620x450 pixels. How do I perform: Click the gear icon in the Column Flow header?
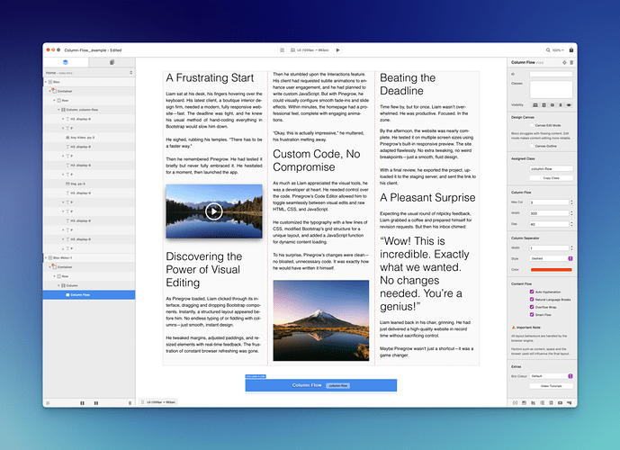click(x=563, y=62)
